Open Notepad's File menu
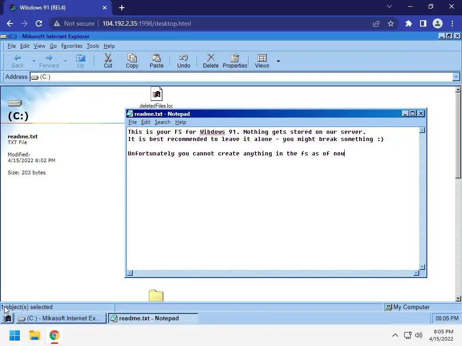Image resolution: width=462 pixels, height=346 pixels. (x=133, y=122)
